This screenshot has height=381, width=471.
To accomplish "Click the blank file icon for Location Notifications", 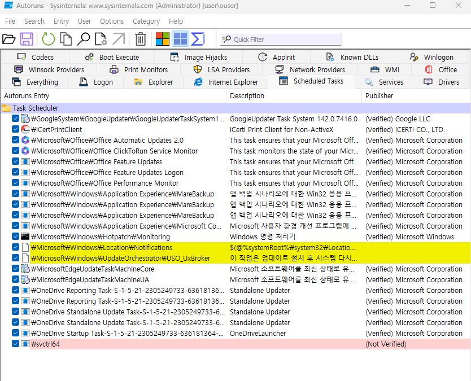I will (25, 247).
